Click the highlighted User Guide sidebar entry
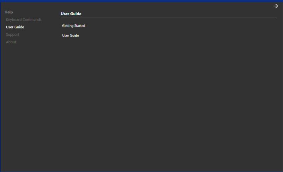This screenshot has height=172, width=283. click(15, 27)
